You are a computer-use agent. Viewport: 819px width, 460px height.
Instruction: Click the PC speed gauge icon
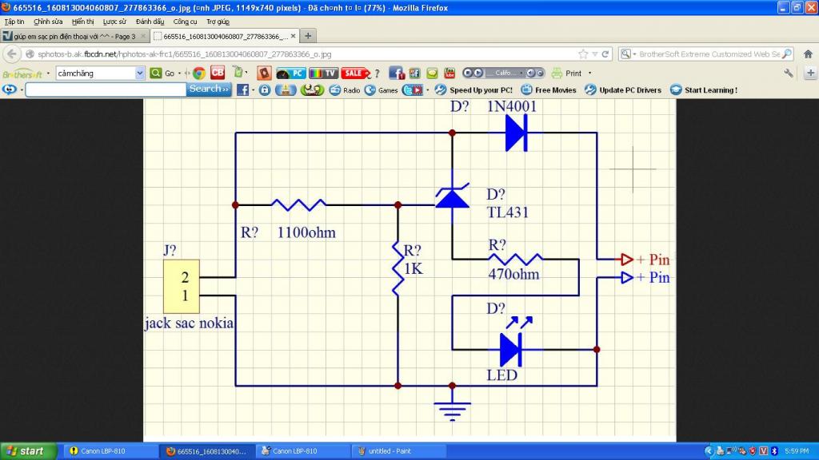click(291, 73)
